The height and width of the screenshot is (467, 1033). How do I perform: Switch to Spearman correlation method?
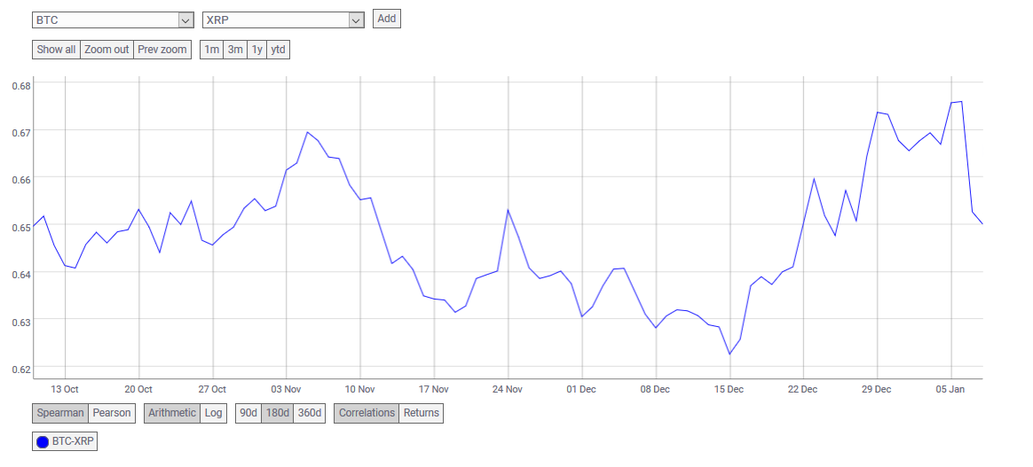[60, 413]
